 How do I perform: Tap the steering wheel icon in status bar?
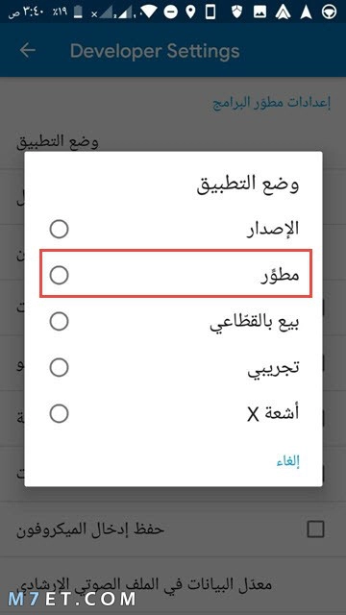328,12
